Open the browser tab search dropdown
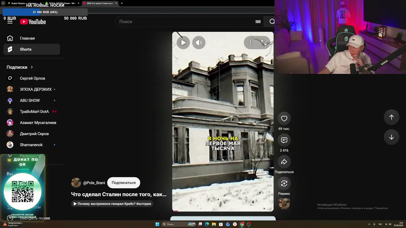 pyautogui.click(x=3, y=3)
